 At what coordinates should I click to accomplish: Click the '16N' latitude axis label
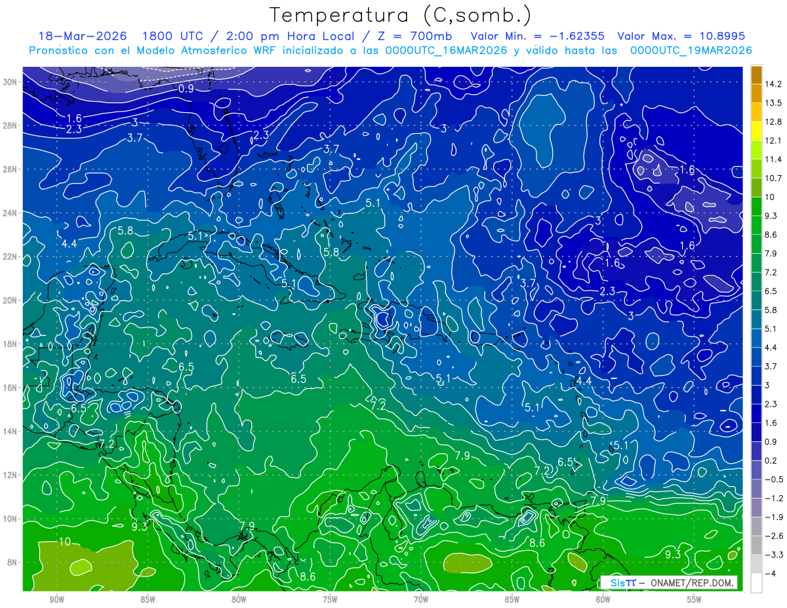tap(10, 388)
